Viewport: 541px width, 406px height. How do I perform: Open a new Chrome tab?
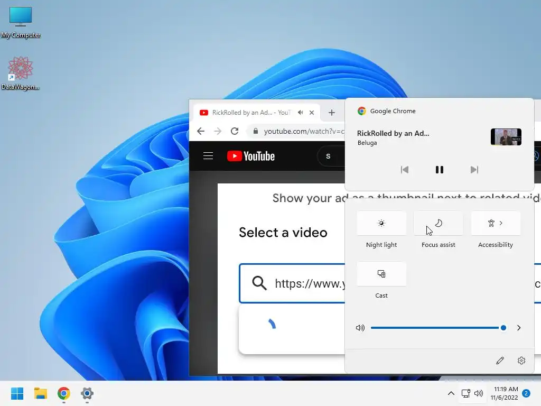tap(332, 113)
